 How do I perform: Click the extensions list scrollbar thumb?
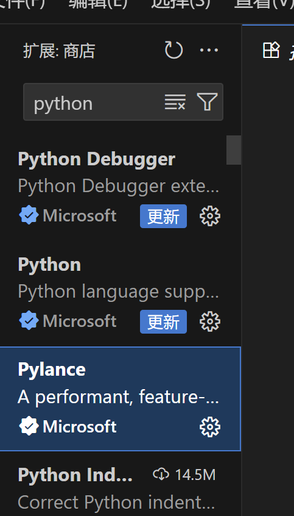[234, 149]
